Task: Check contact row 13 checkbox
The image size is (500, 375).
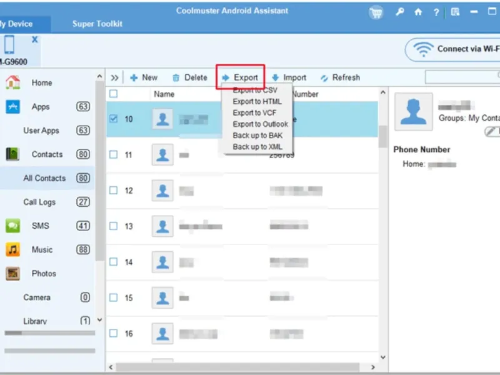Action: pyautogui.click(x=113, y=226)
